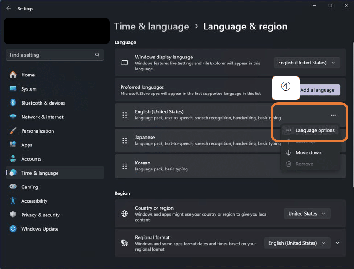Click the Add a language button
The image size is (354, 269).
tap(319, 90)
